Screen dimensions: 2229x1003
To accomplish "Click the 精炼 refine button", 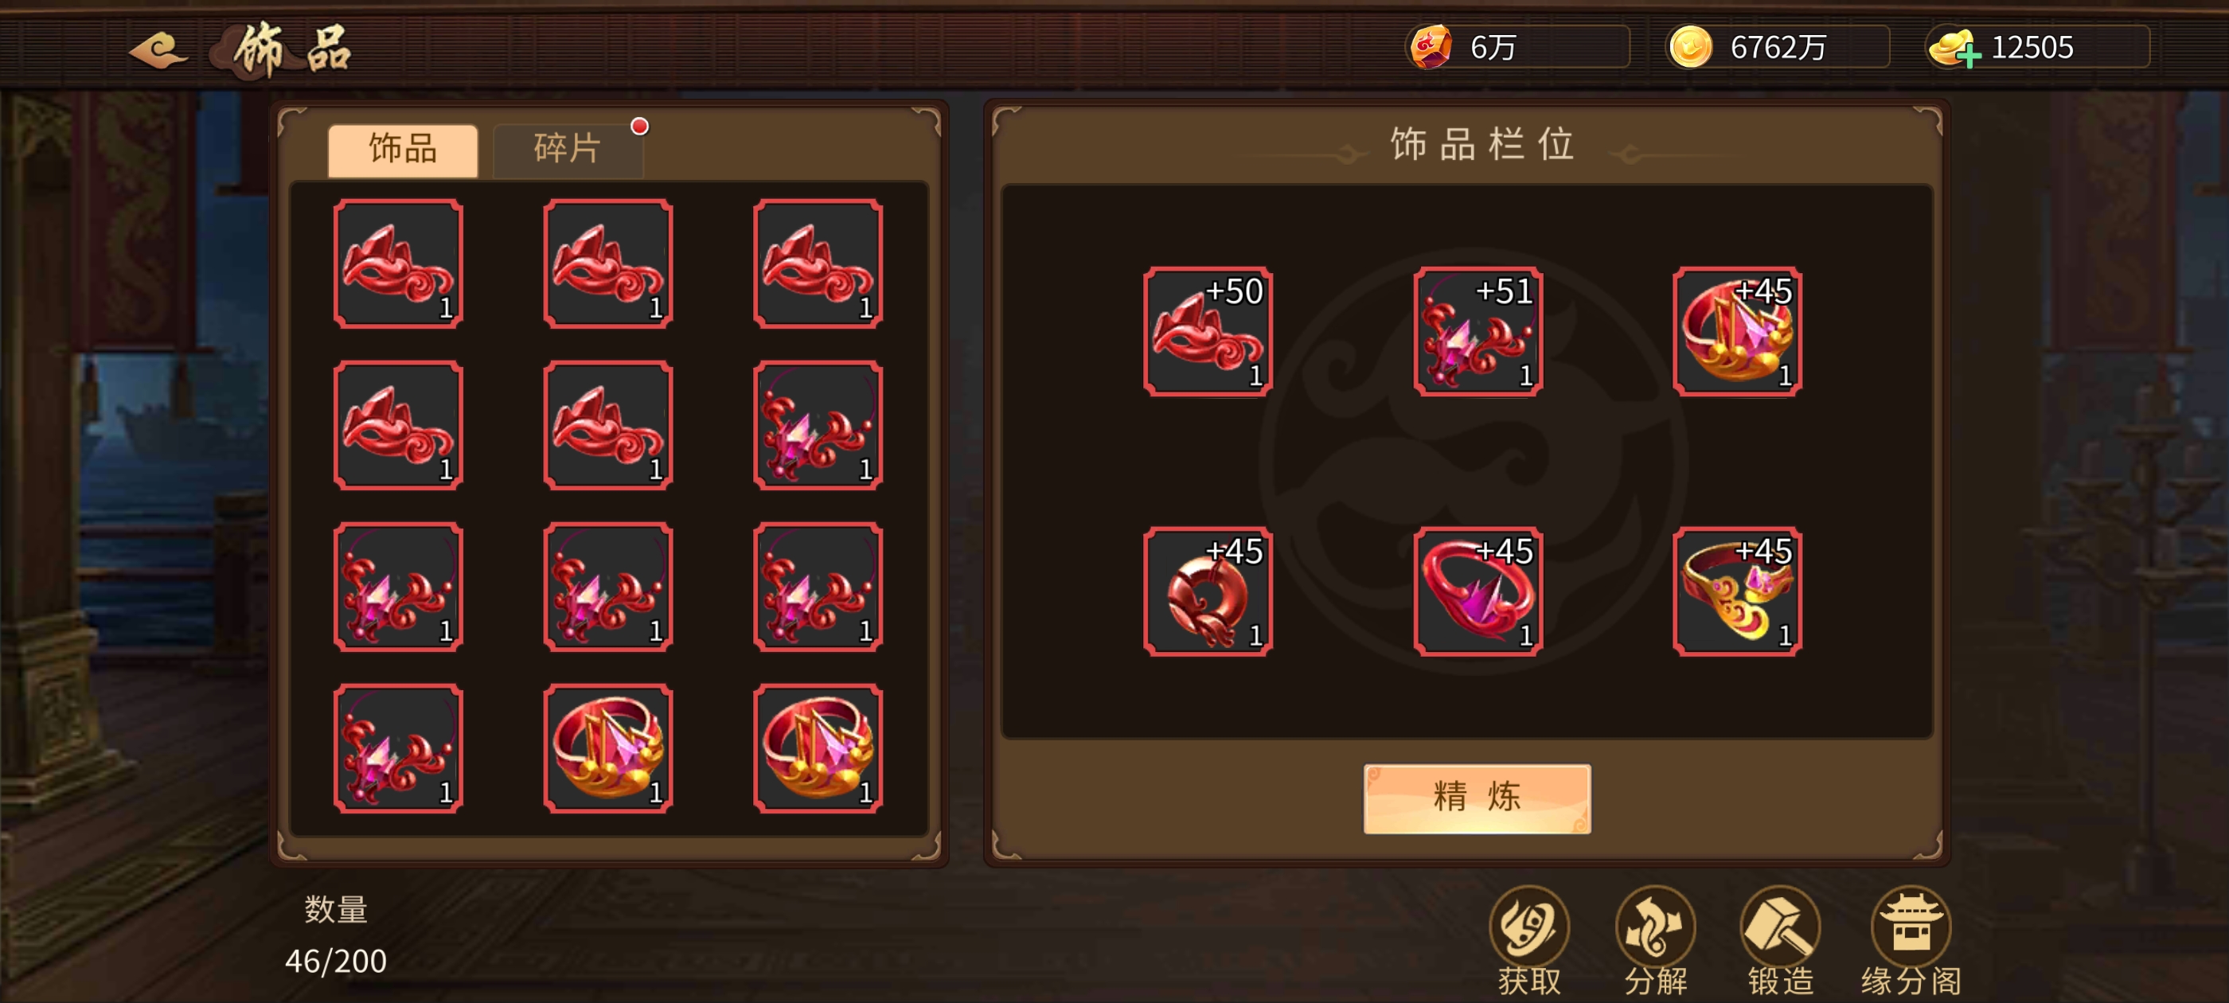I will point(1476,798).
